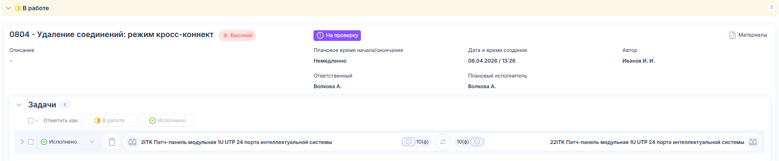The image size is (779, 161).
Task: Click left port icon before '10(ф)'
Action: tap(409, 142)
